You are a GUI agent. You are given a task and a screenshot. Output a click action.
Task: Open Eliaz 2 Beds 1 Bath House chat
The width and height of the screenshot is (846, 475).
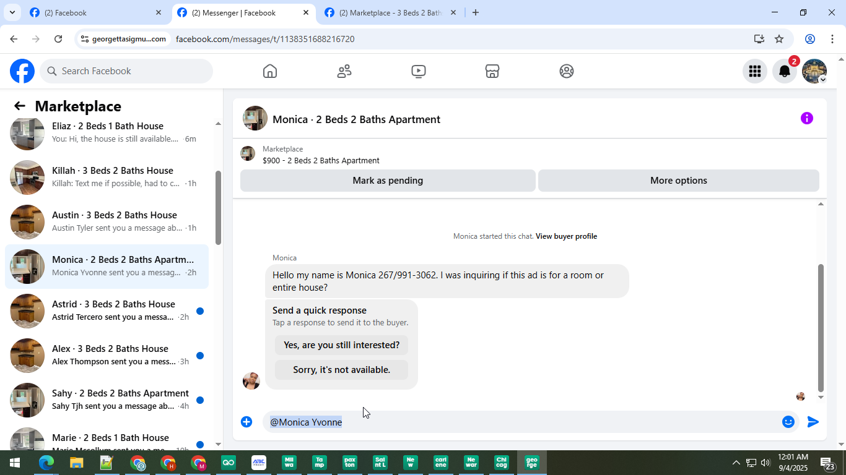[x=107, y=133]
